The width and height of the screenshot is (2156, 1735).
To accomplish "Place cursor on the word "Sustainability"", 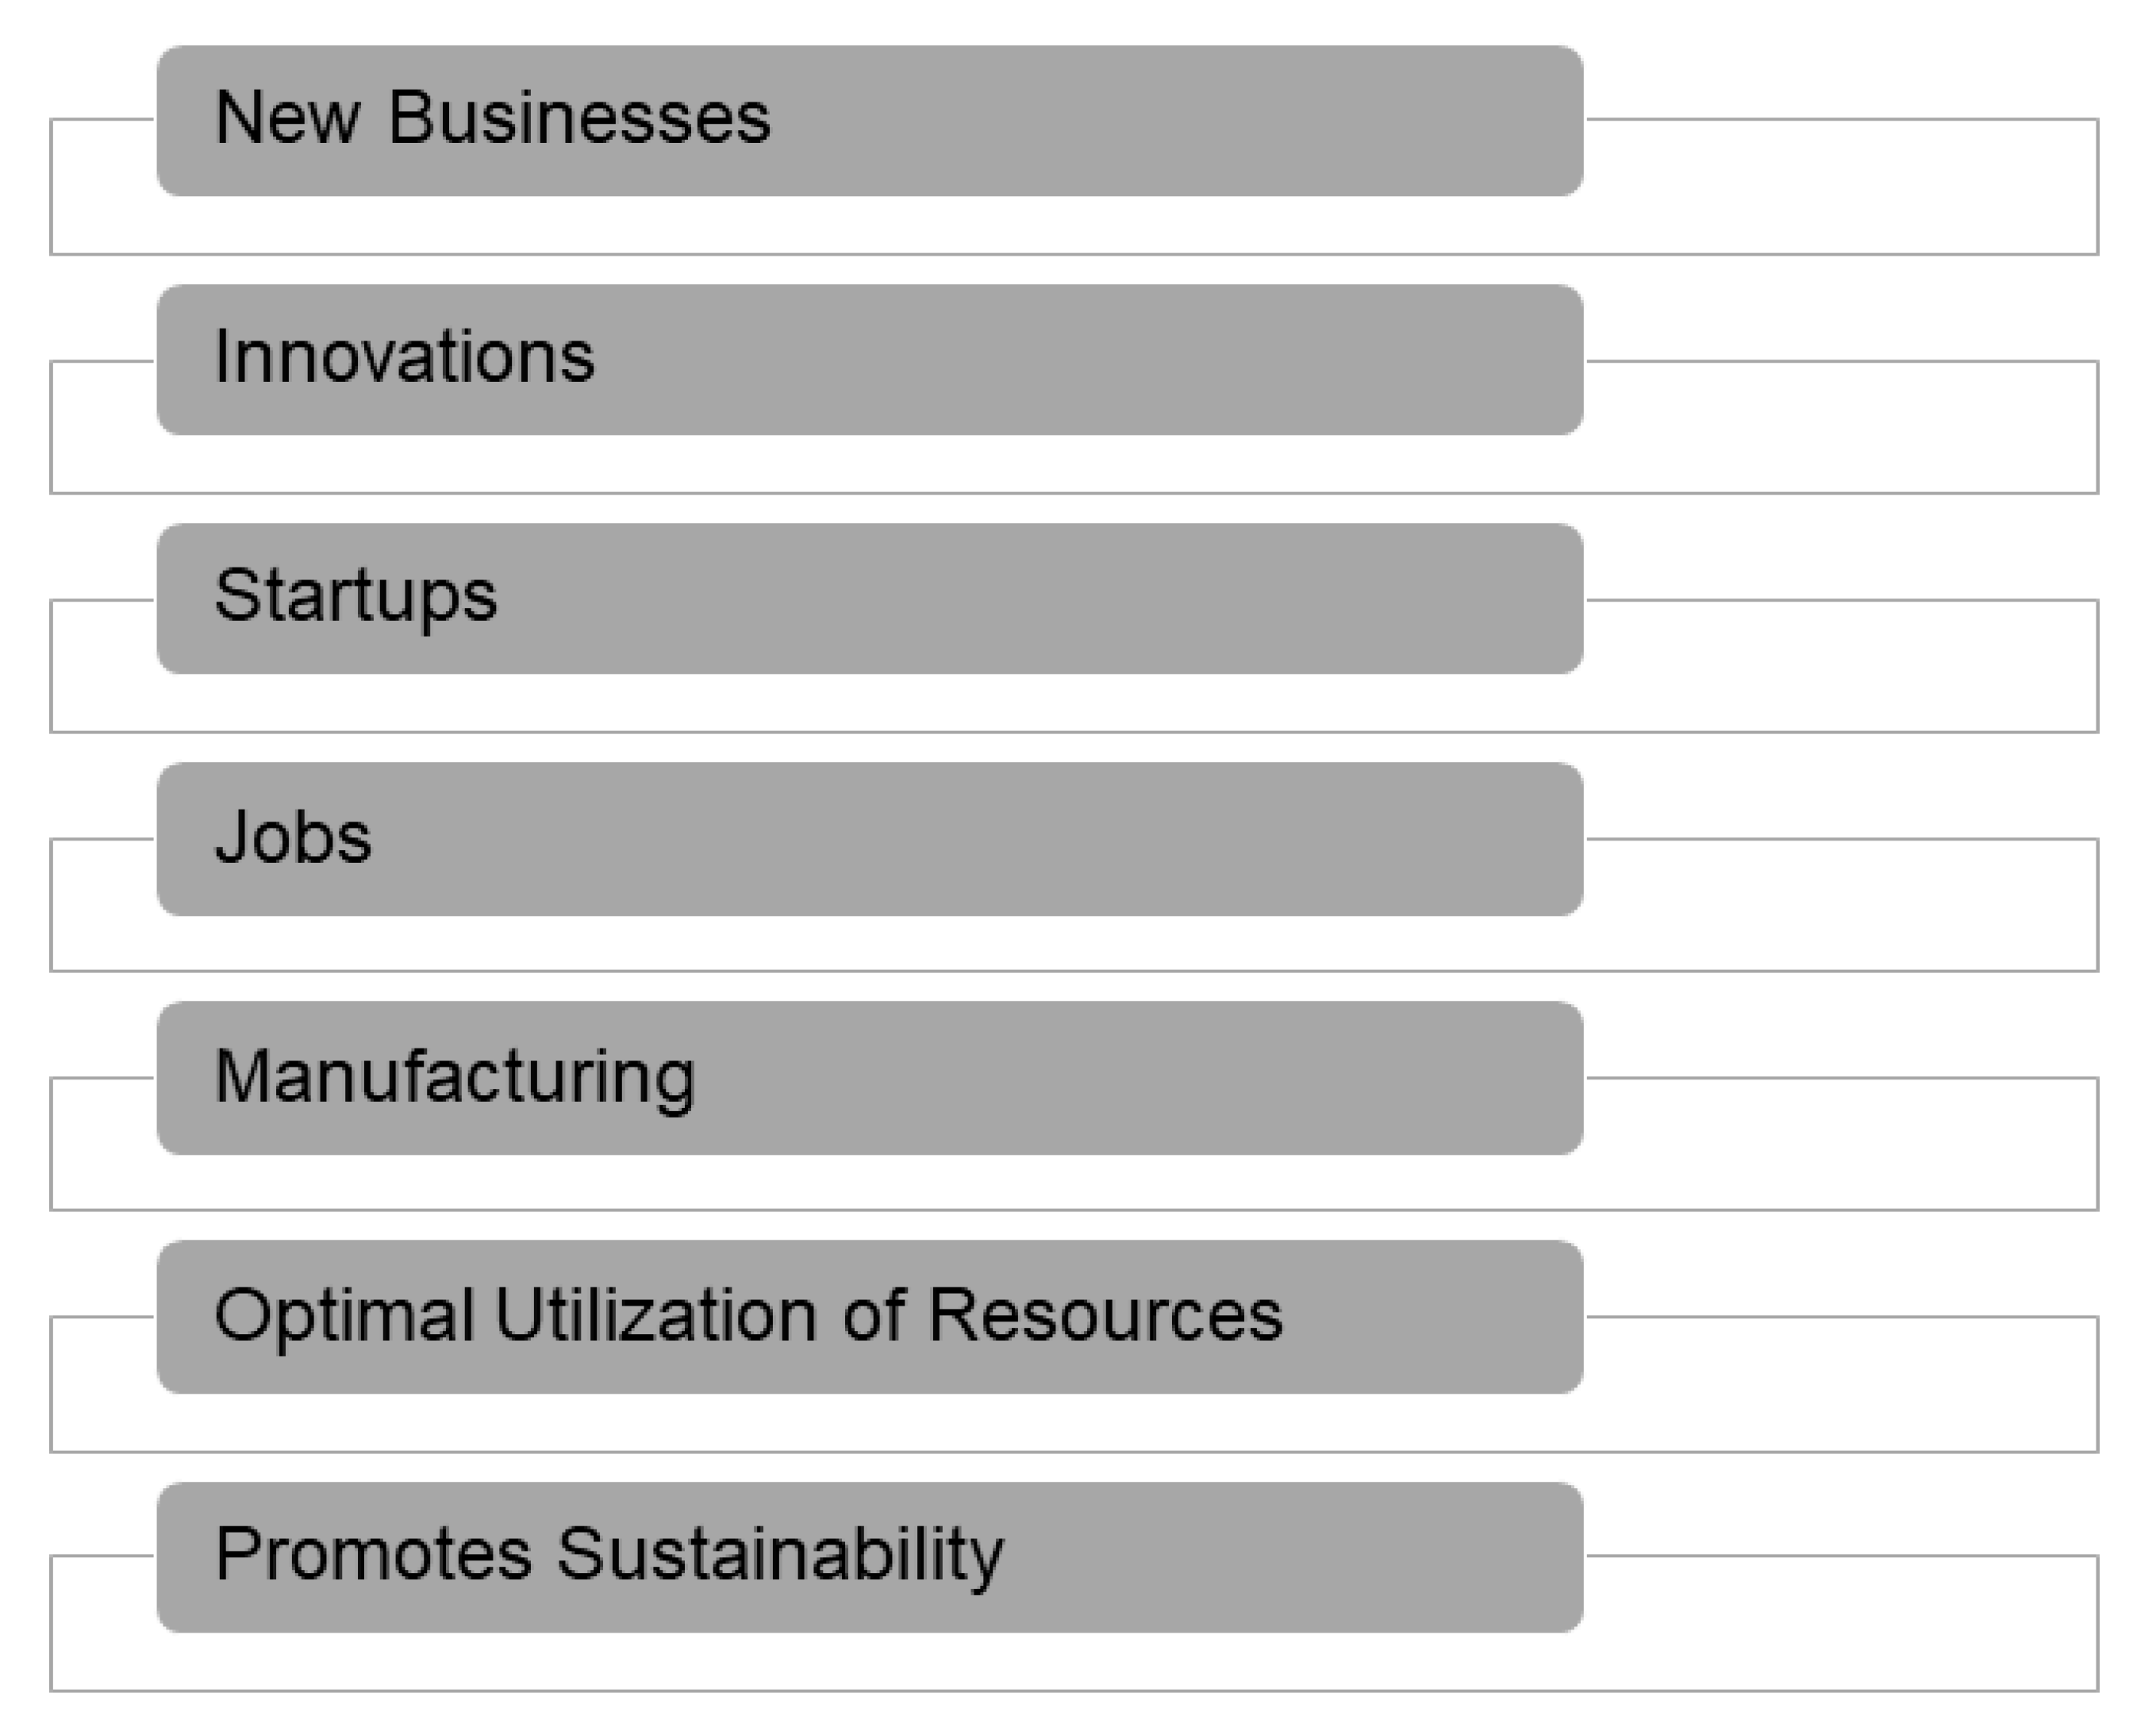I will point(780,1553).
